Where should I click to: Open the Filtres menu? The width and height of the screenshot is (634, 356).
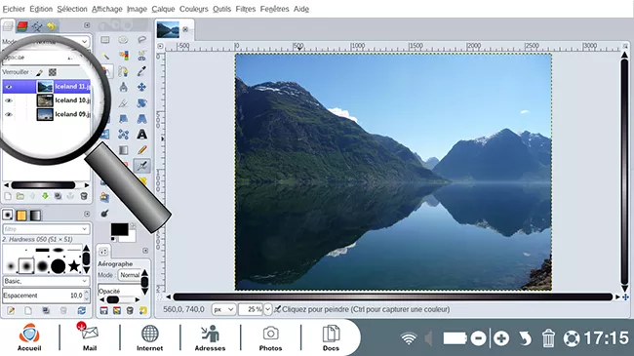coord(246,9)
